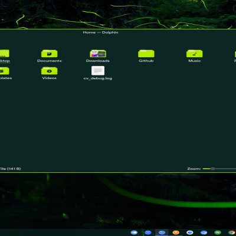Select the Videos folder icon

[49, 71]
